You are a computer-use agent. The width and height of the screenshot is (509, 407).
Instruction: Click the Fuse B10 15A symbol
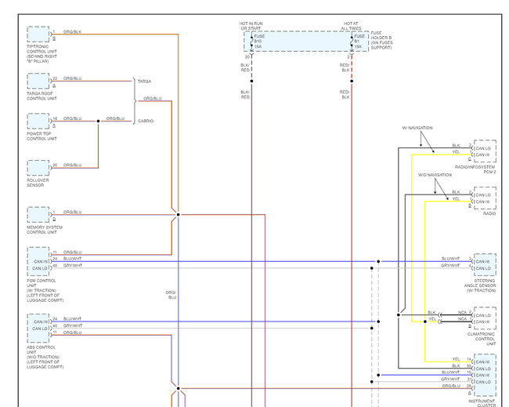(x=251, y=42)
